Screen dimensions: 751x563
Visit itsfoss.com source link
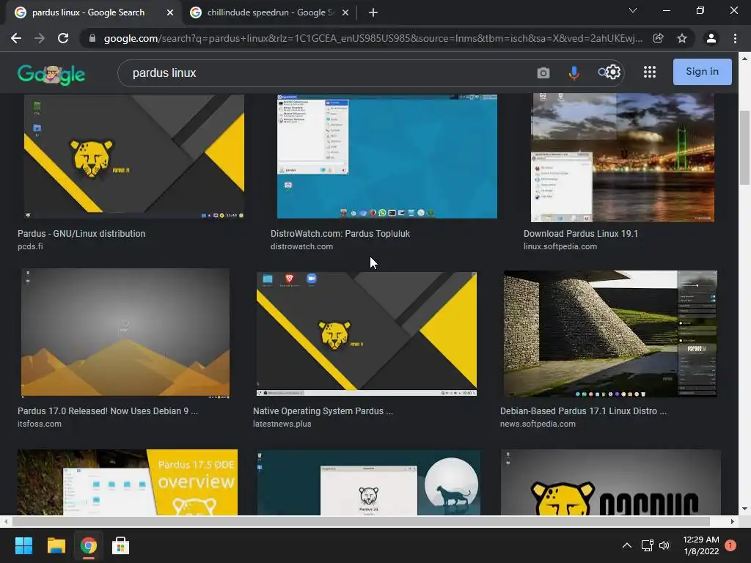(x=40, y=424)
